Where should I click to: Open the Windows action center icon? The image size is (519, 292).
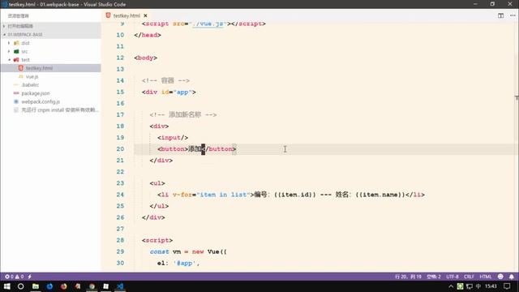(x=507, y=286)
